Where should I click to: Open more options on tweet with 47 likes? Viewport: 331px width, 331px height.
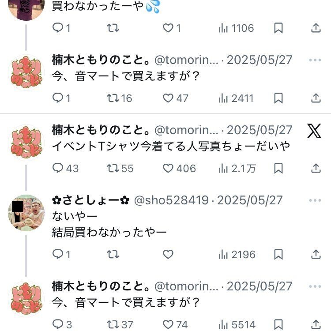tap(315, 60)
